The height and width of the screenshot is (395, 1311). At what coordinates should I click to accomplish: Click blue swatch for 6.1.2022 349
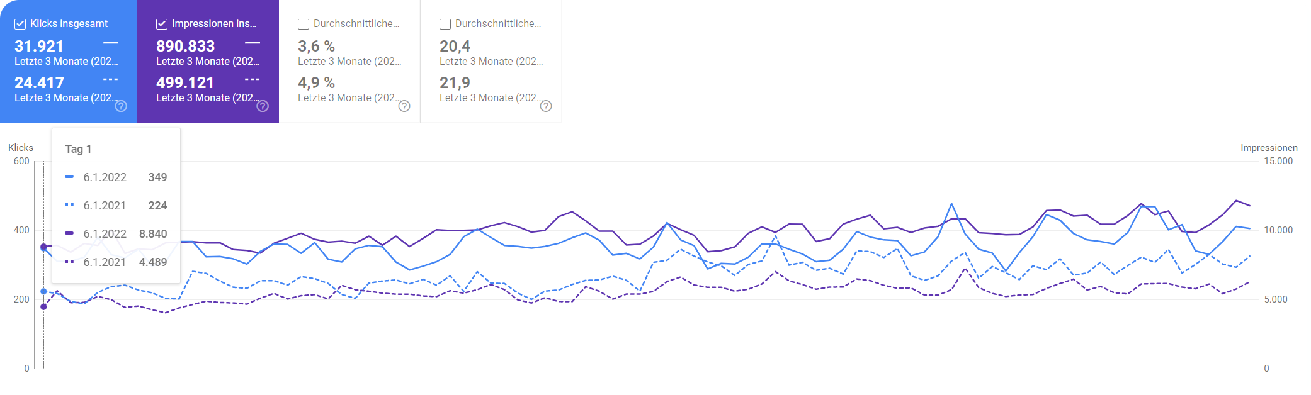click(69, 177)
